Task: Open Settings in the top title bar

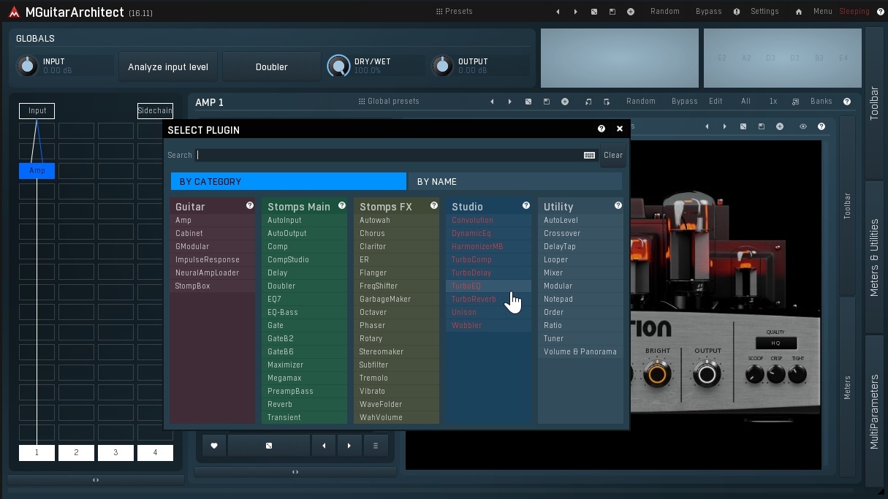Action: [x=764, y=12]
